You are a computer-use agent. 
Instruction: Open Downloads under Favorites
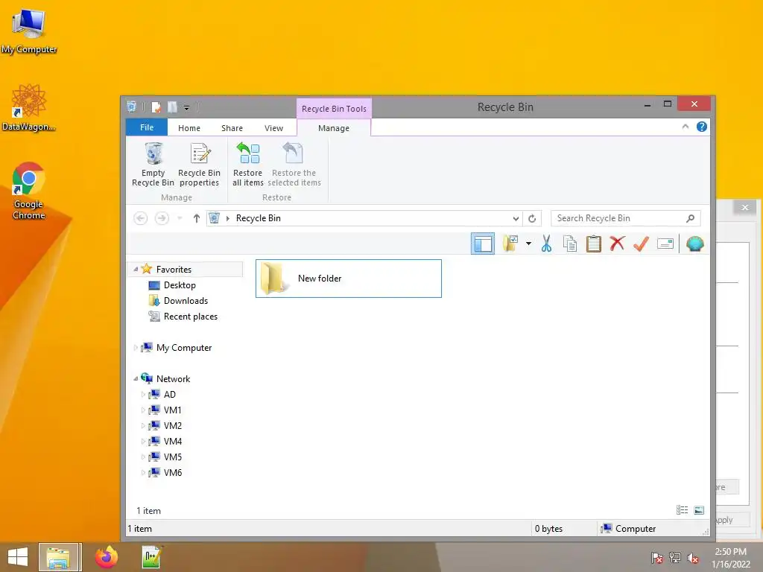(x=186, y=301)
